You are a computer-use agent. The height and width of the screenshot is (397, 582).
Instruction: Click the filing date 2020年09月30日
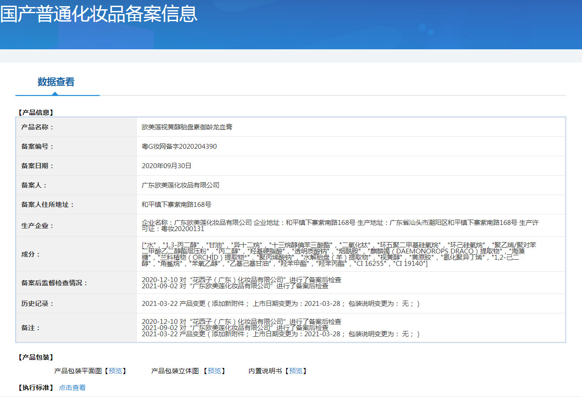pos(167,166)
